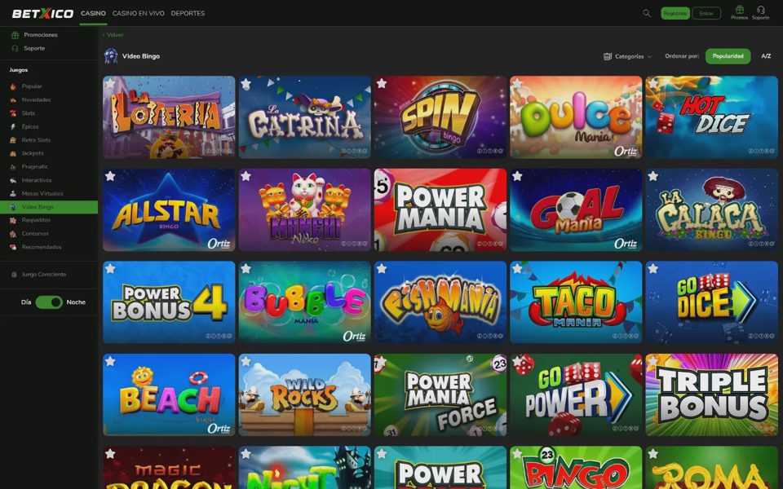Launch the Spin Bingo game thumbnail

tap(440, 117)
